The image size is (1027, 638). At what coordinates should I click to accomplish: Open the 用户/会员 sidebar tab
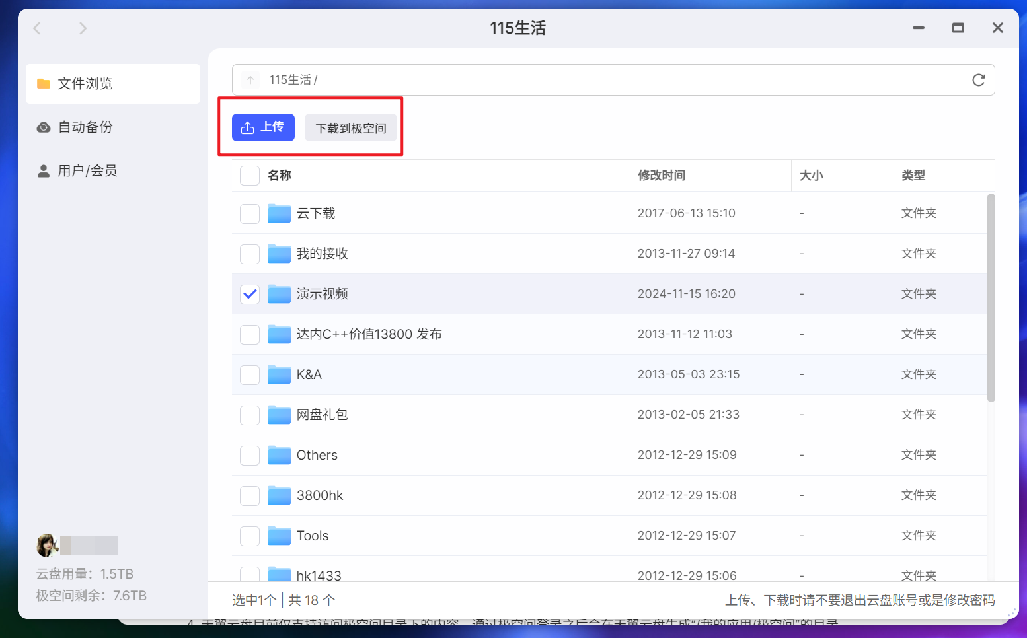click(113, 171)
